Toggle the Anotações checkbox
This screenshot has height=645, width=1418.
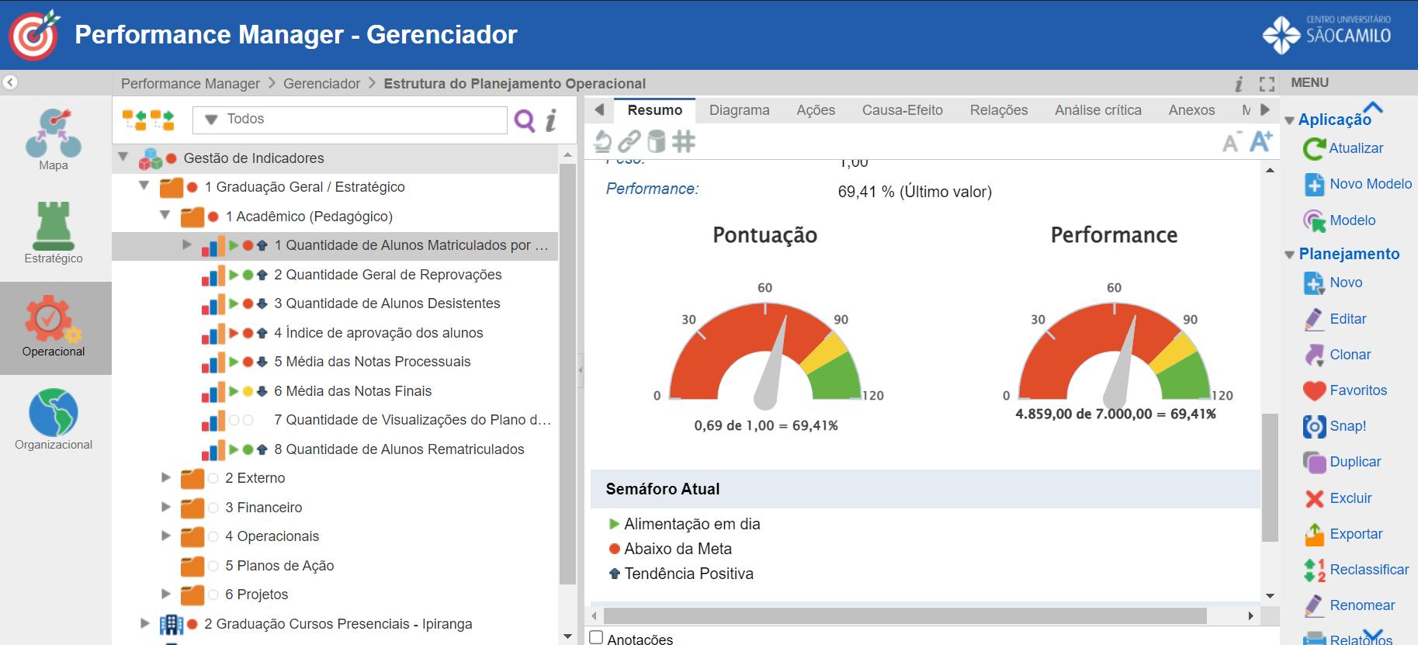click(596, 638)
